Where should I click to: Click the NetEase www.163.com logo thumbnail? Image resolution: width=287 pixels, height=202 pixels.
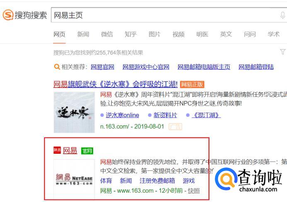click(74, 179)
